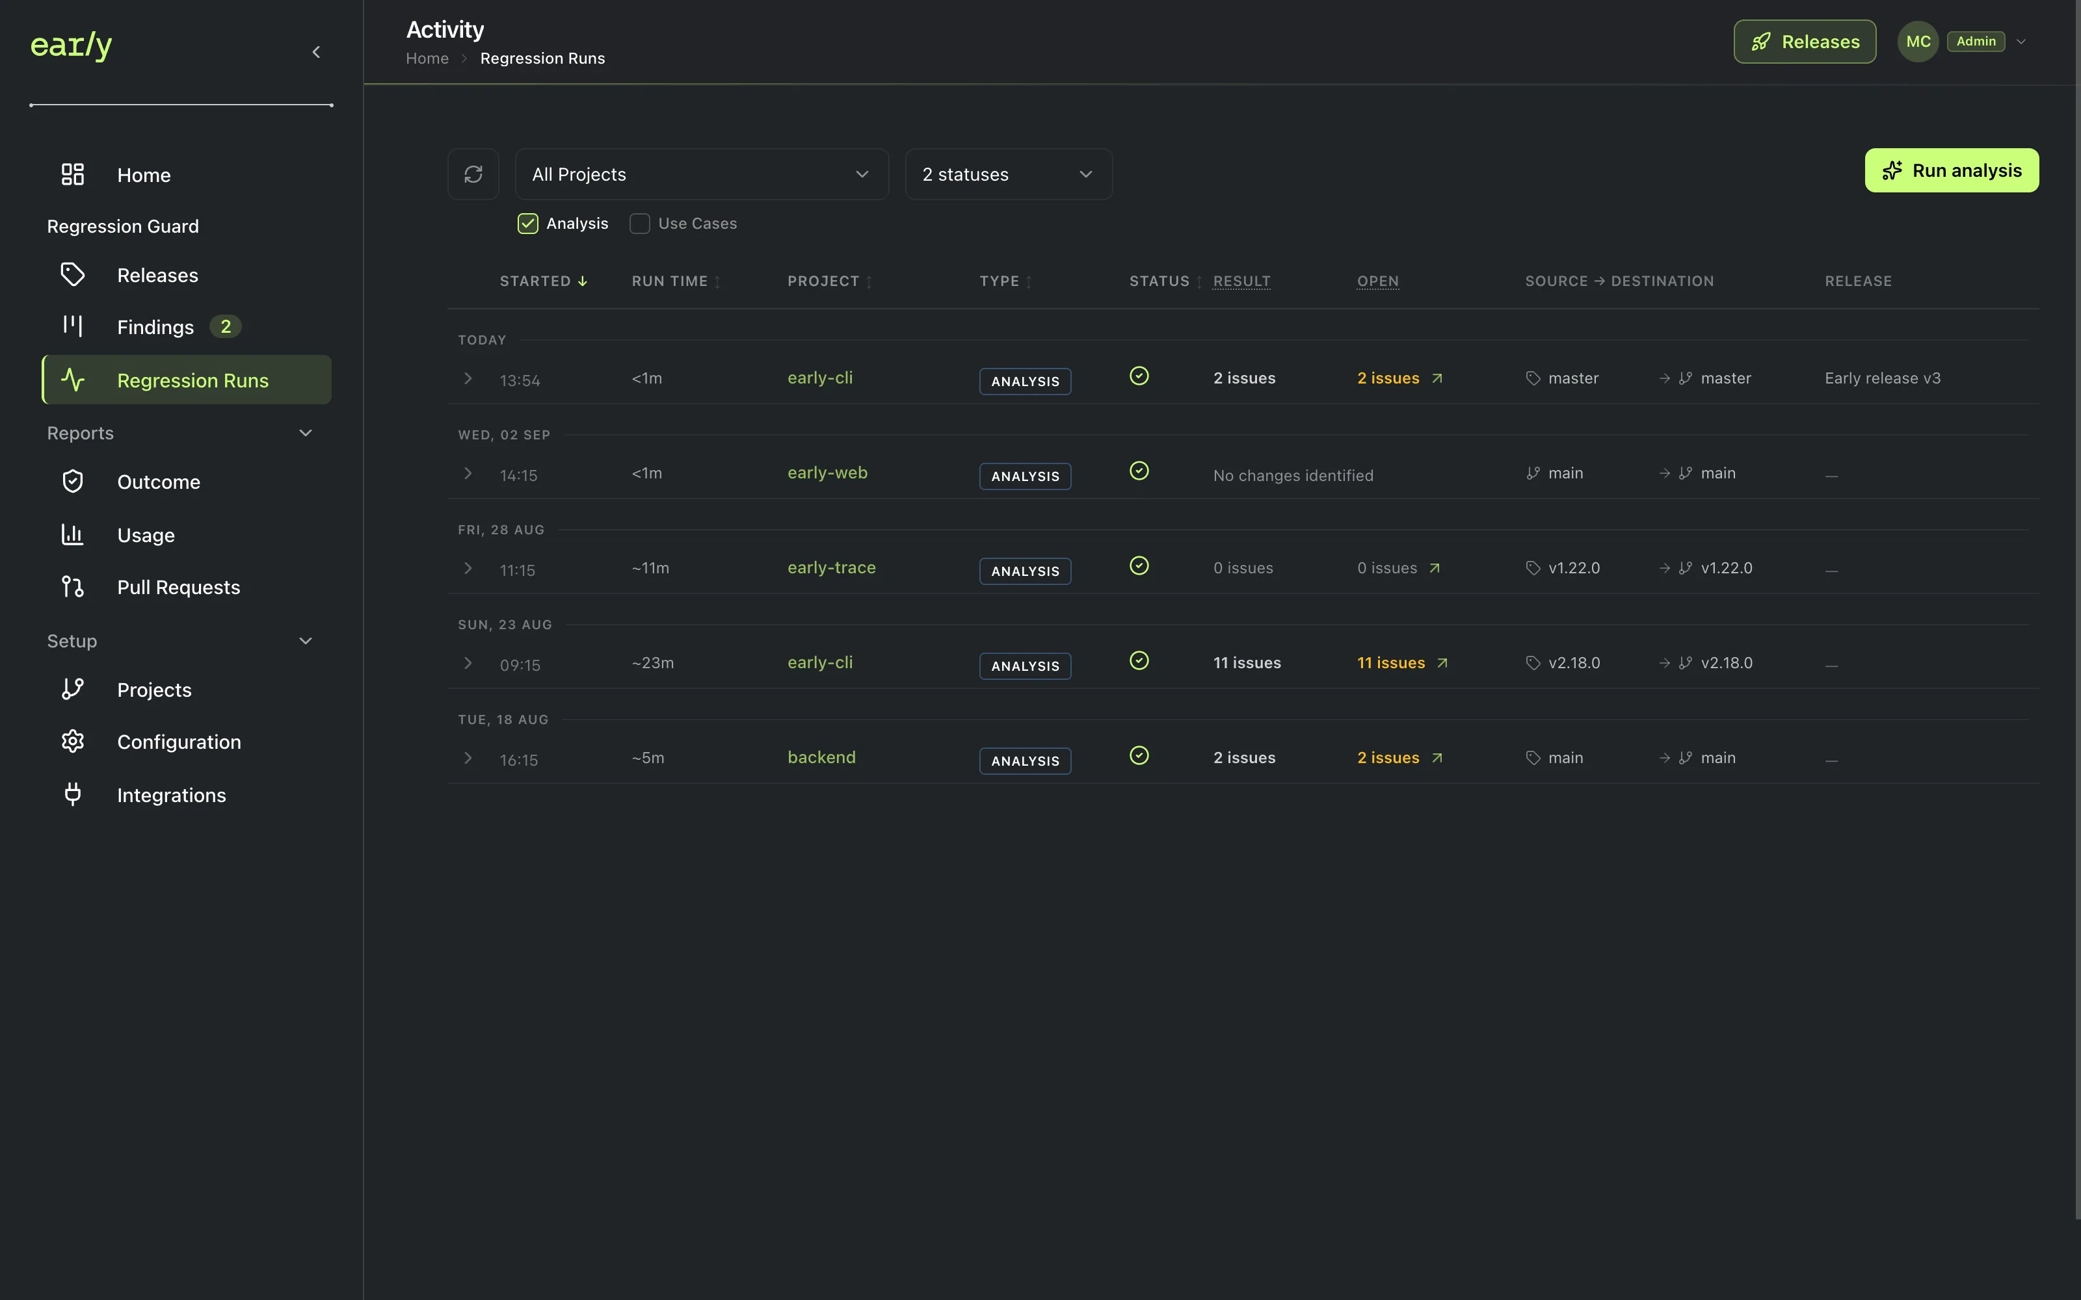Image resolution: width=2081 pixels, height=1300 pixels.
Task: Click the Releases tag icon in sidebar
Action: [x=73, y=275]
